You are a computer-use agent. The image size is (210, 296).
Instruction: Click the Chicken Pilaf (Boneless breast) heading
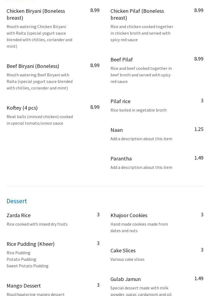click(x=137, y=14)
